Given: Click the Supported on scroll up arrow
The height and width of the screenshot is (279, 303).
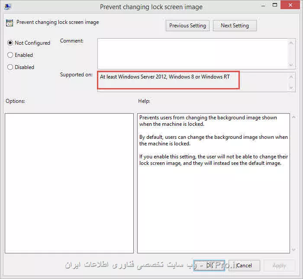Looking at the screenshot, I should [291, 77].
